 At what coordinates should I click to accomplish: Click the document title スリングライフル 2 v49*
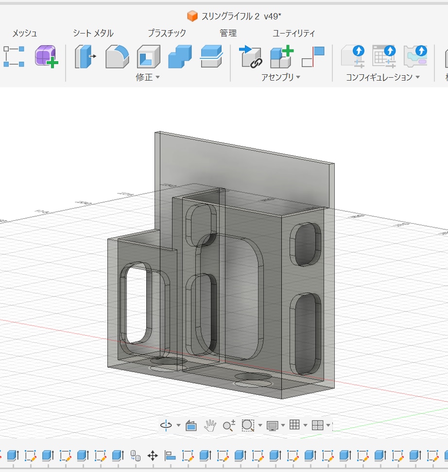241,16
